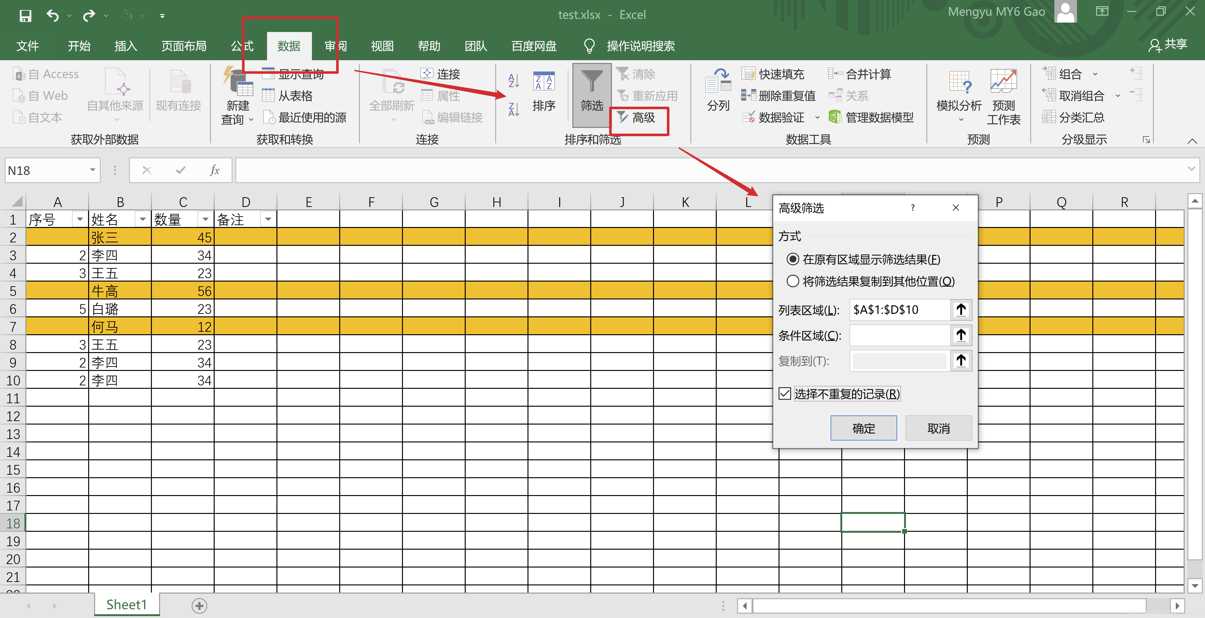This screenshot has width=1205, height=618.
Task: Expand the Ungroup (取消组合) dropdown arrow
Action: point(1117,96)
